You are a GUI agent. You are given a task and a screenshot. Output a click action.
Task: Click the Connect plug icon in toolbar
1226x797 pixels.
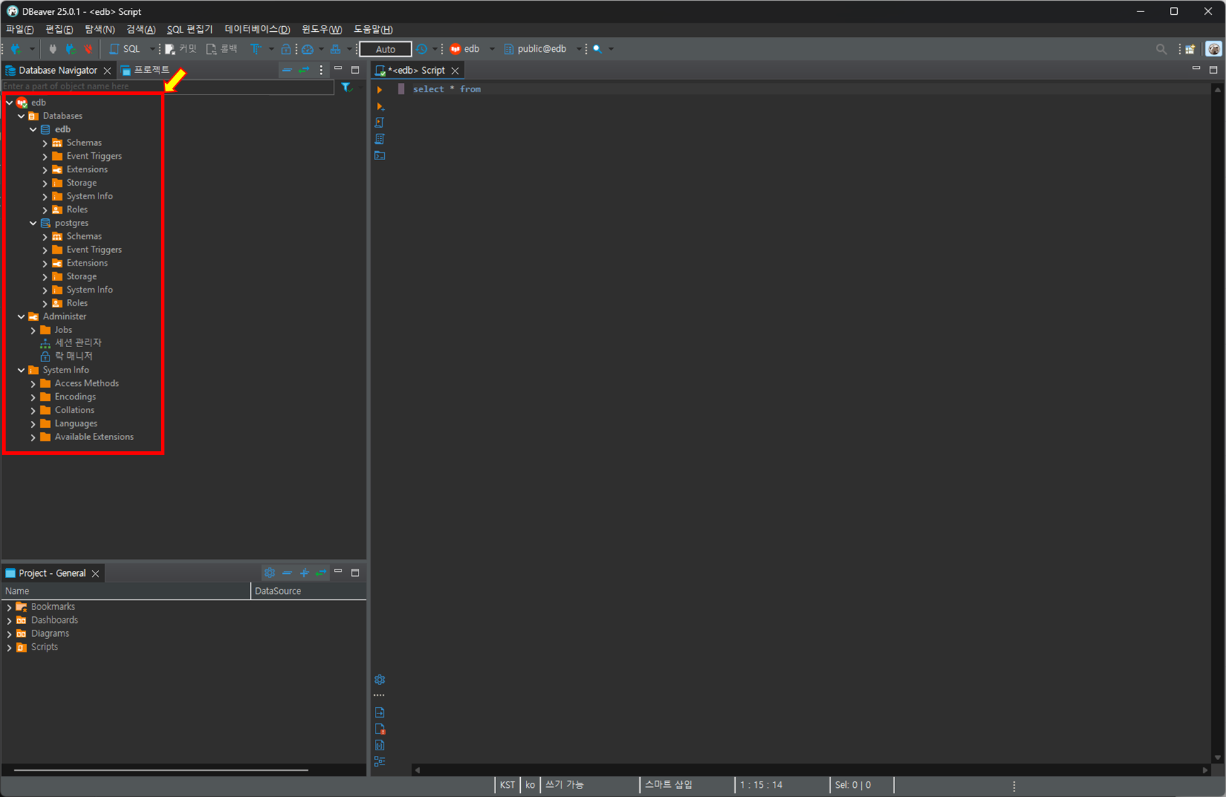(x=52, y=49)
